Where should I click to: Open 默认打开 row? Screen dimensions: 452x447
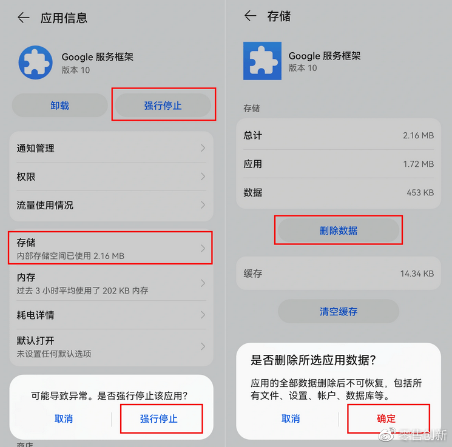coord(111,346)
